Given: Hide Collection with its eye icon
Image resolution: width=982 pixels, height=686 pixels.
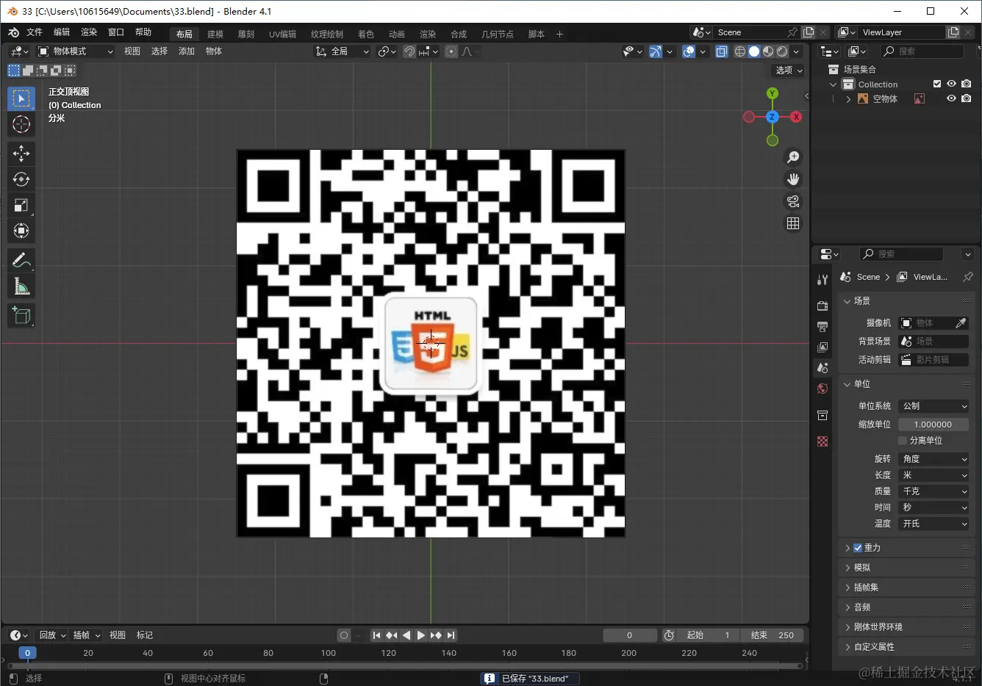Looking at the screenshot, I should pos(951,84).
